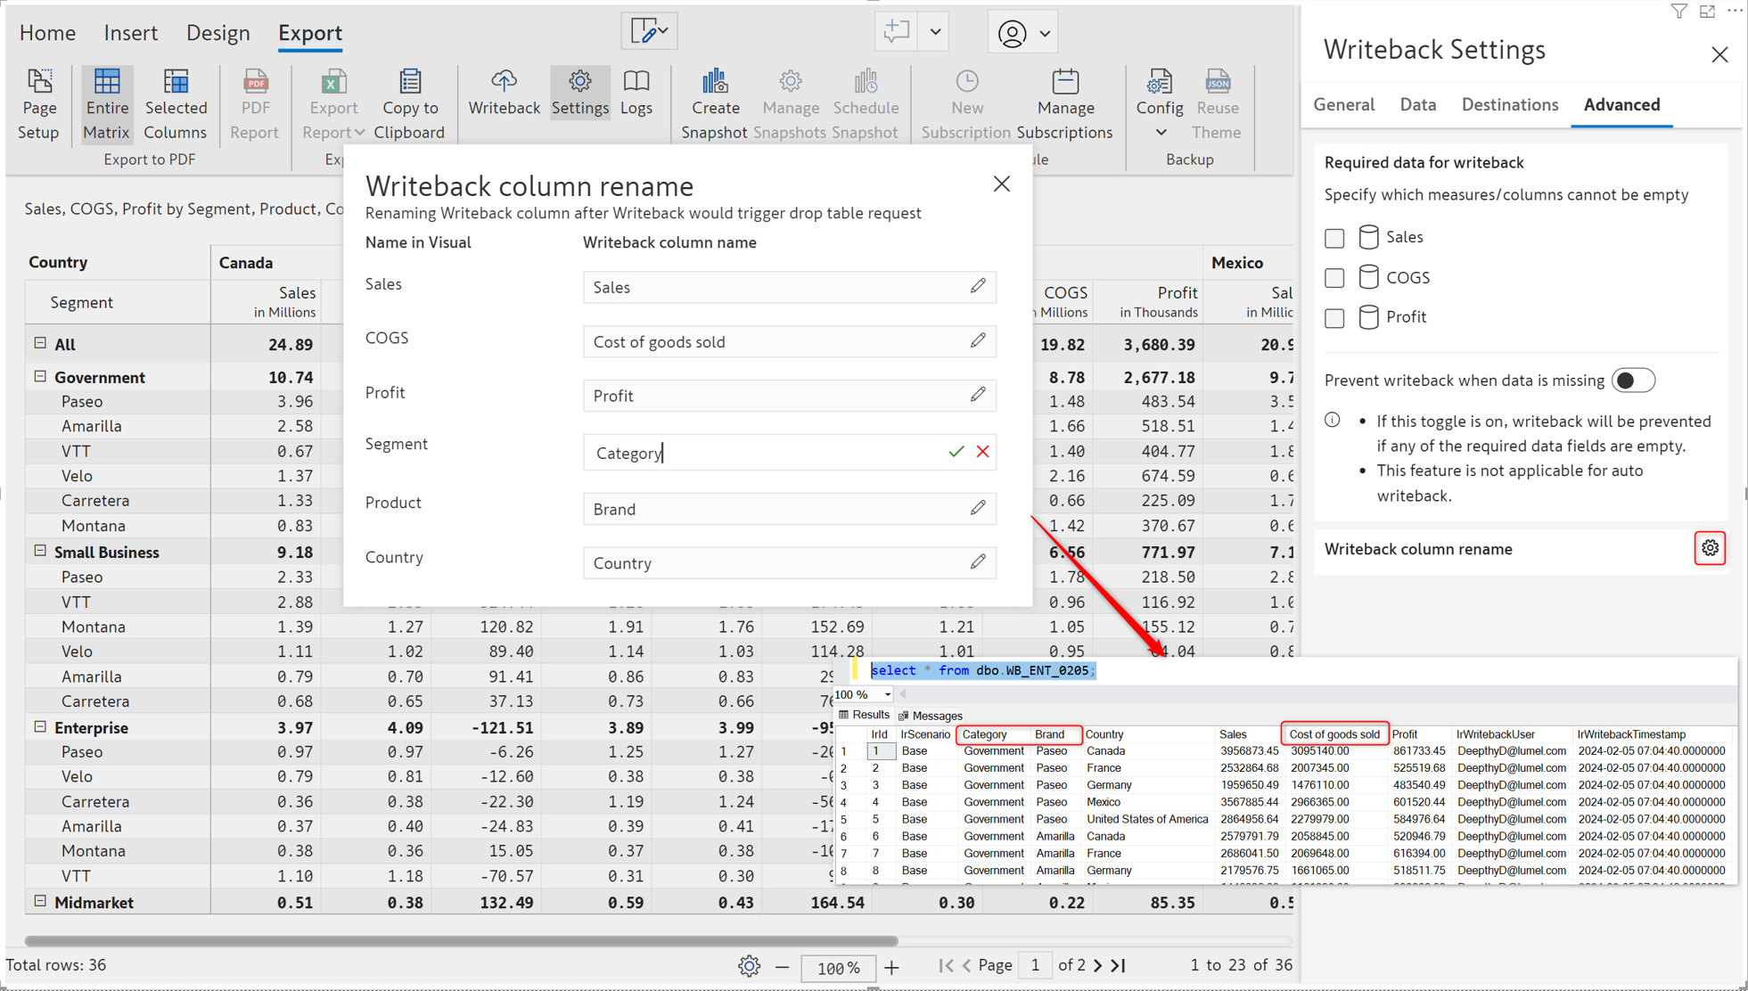Collapse the Government segment row
This screenshot has height=991, width=1748.
click(x=40, y=376)
